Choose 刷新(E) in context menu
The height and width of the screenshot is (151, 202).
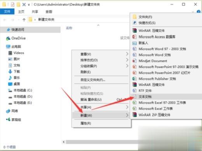(x=101, y=72)
